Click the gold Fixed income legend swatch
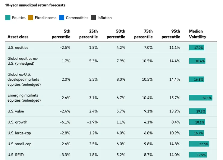This screenshot has width=223, height=160. pos(30,18)
